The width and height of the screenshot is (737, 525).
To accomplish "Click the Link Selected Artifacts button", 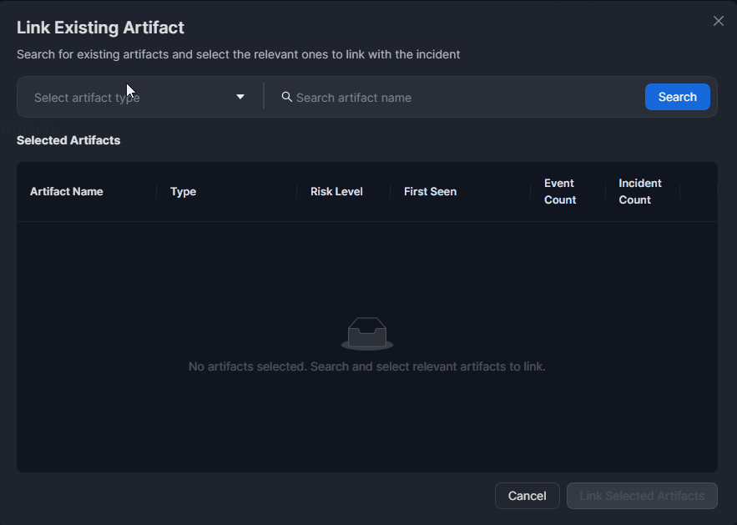I will [642, 496].
